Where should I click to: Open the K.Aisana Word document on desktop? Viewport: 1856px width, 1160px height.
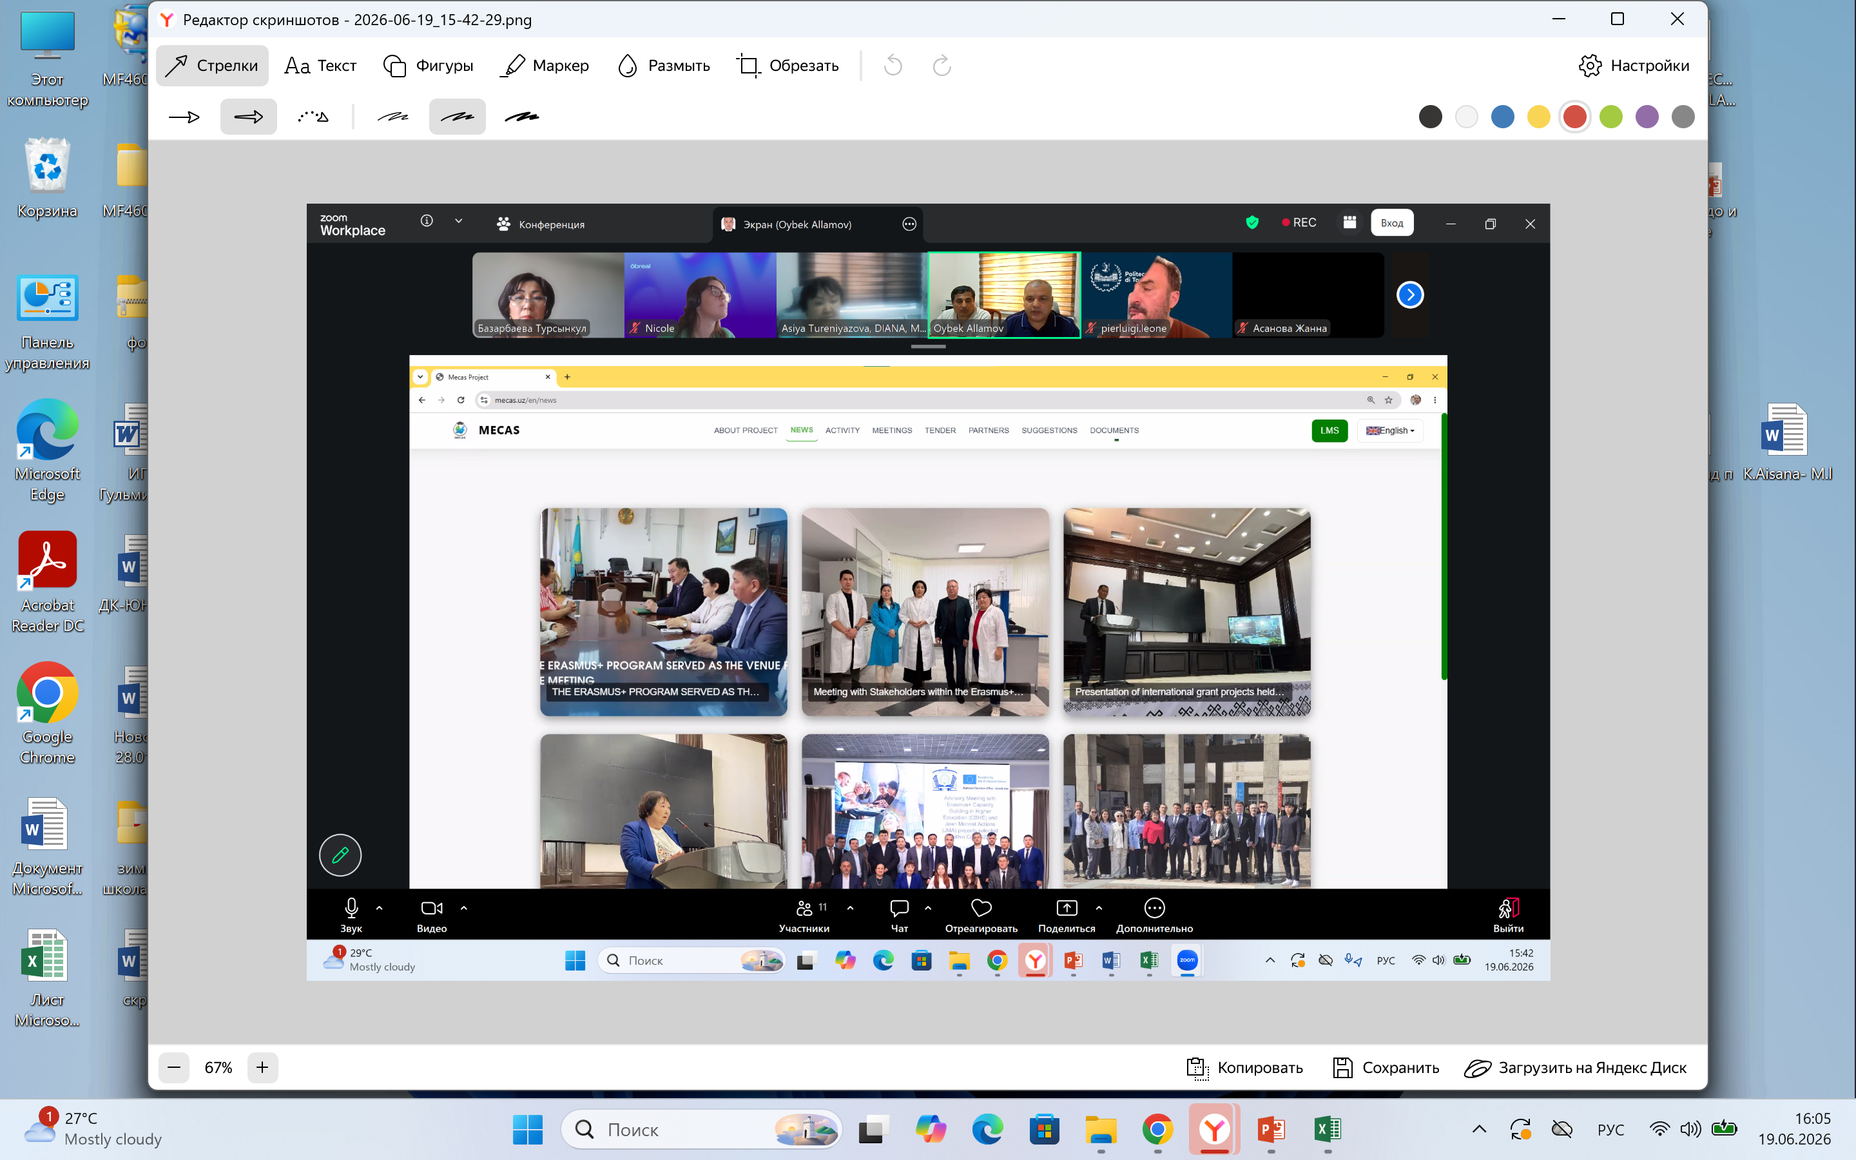tap(1787, 441)
